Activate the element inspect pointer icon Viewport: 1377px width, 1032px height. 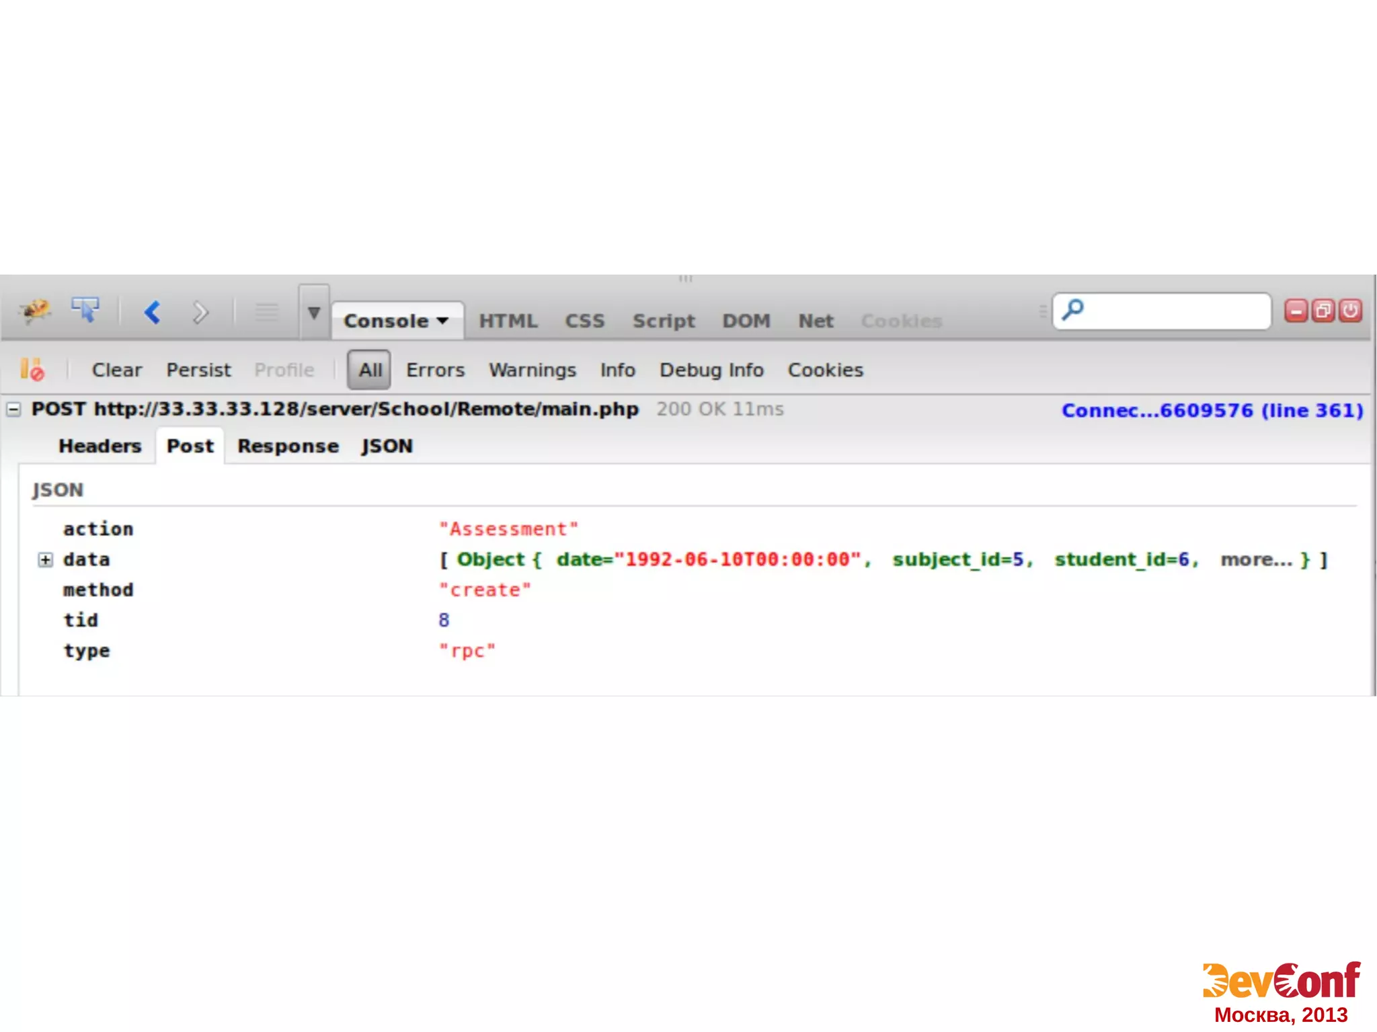point(85,311)
